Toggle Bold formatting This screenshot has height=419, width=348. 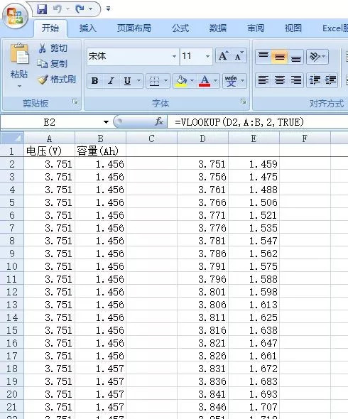tap(94, 81)
